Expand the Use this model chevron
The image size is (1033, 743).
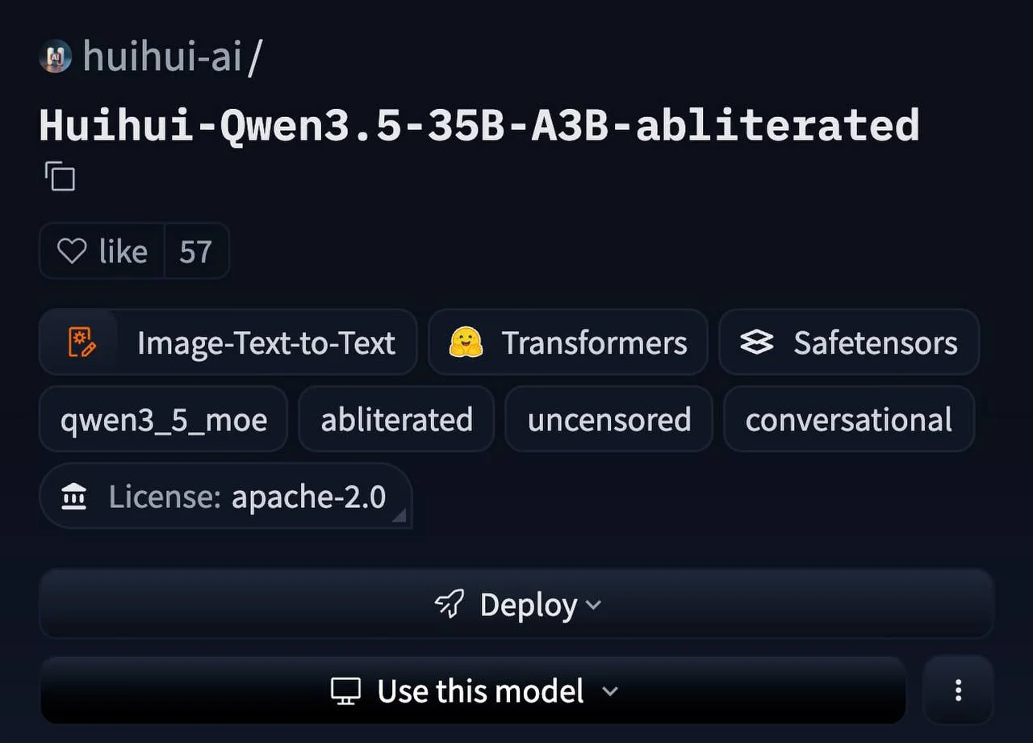[611, 691]
